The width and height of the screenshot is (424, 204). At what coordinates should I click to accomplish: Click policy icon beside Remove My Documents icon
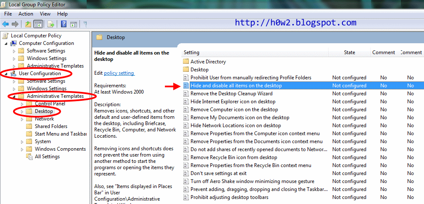[186, 118]
